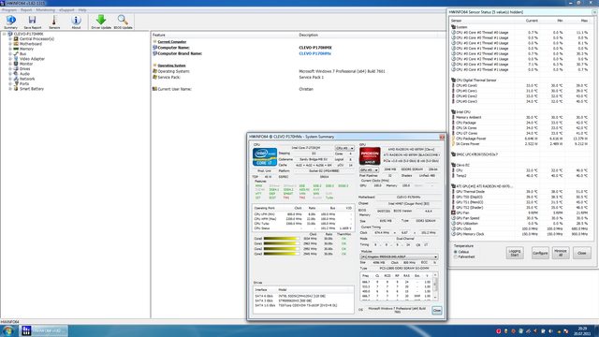Viewport: 599px width, 337px height.
Task: Open the GPU #0 selector dropdown
Action: pyautogui.click(x=369, y=169)
